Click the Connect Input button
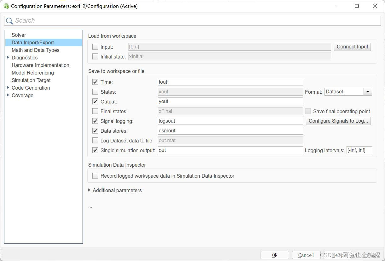The image size is (385, 261). point(352,47)
